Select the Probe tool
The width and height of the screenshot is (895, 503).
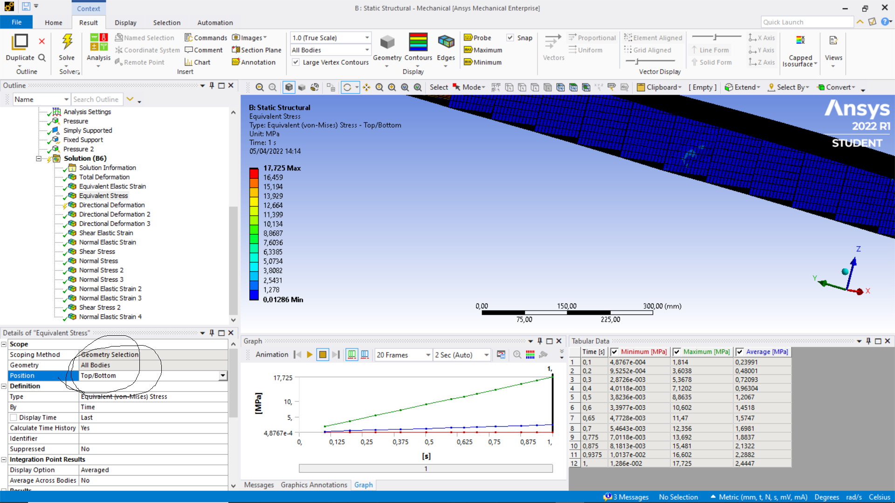(x=477, y=38)
